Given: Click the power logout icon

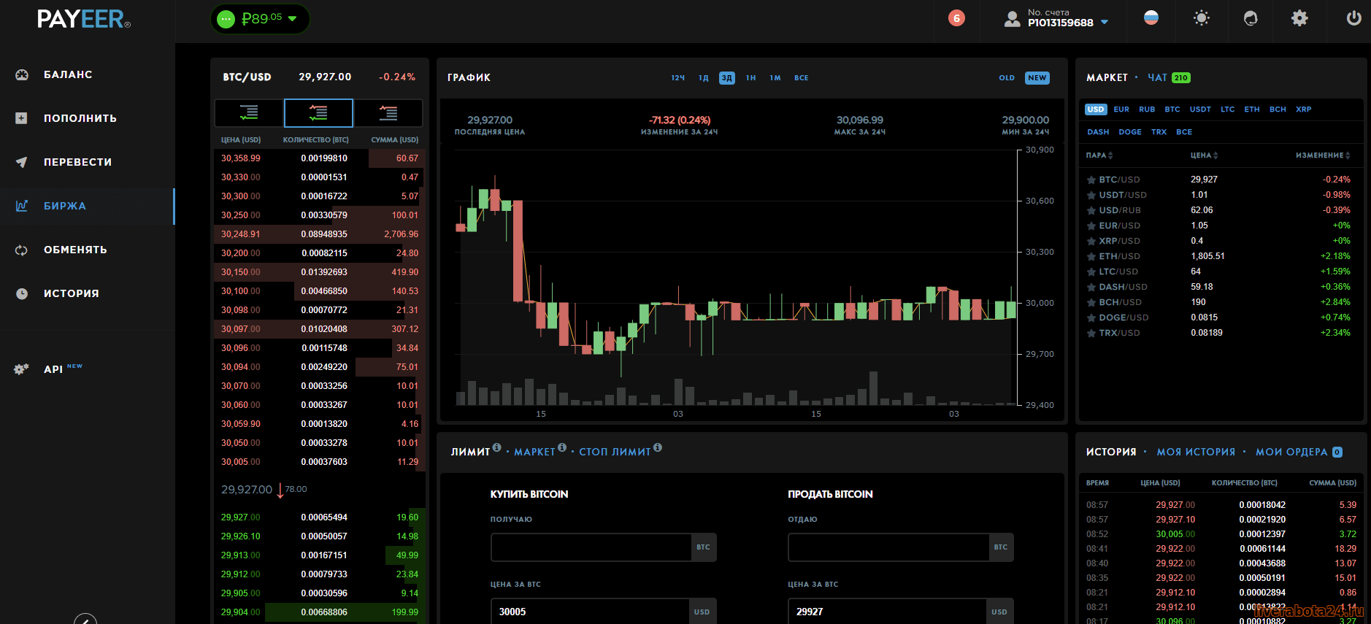Looking at the screenshot, I should coord(1353,18).
